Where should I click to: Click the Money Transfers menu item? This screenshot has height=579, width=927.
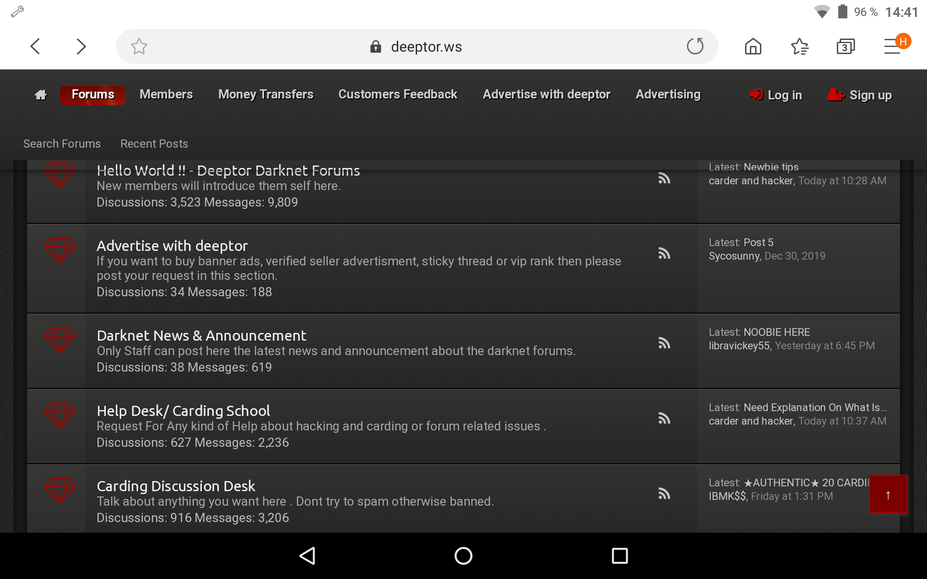tap(266, 94)
